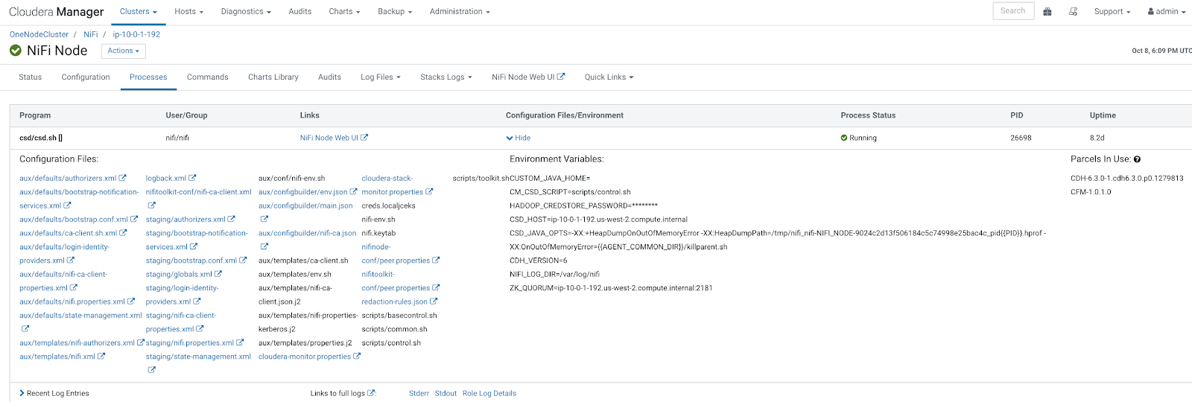The image size is (1192, 402).
Task: Click PID value 26698
Action: tap(1021, 138)
